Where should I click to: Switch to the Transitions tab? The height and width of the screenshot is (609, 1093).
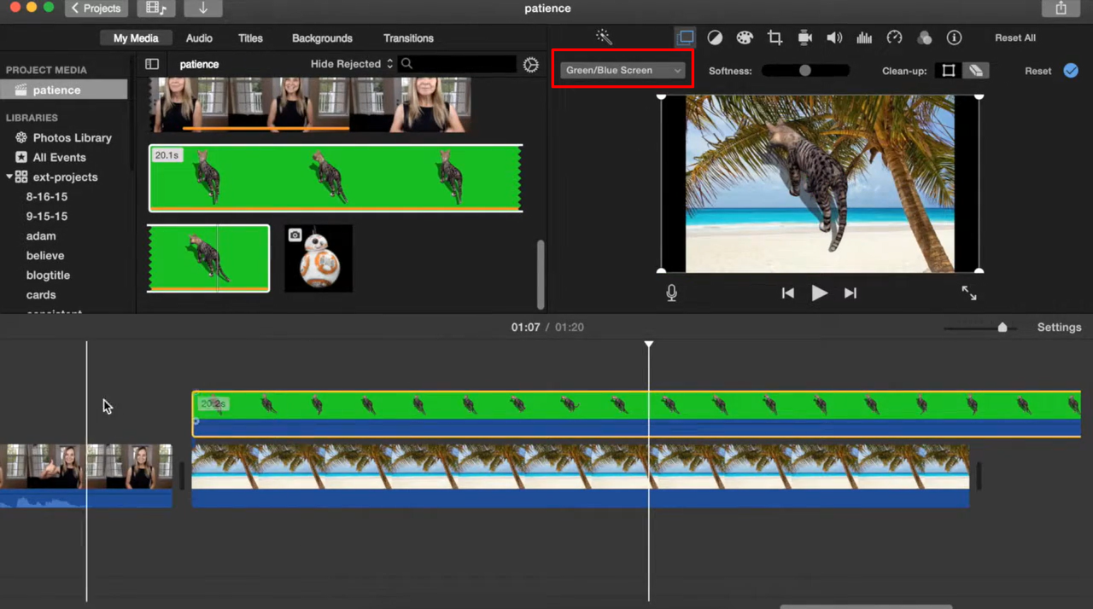tap(408, 38)
